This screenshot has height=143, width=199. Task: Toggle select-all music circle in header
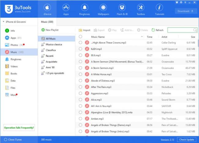pos(80,37)
